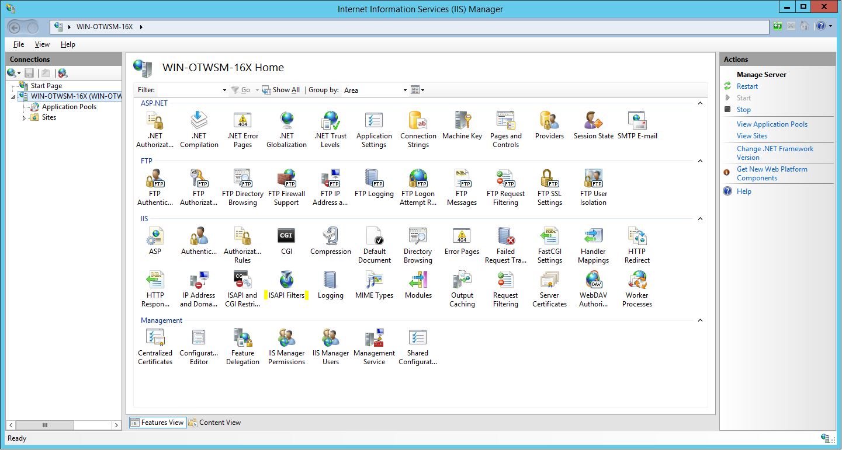Open HTTP Redirect feature
This screenshot has height=450, width=842.
pyautogui.click(x=637, y=245)
